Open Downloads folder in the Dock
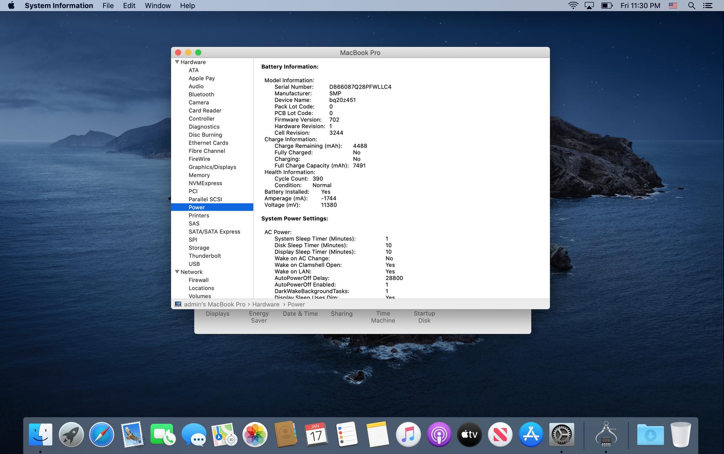 tap(650, 434)
